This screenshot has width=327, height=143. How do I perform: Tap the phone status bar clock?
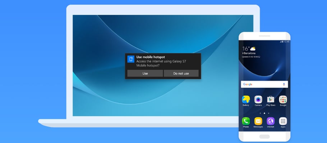(x=286, y=42)
